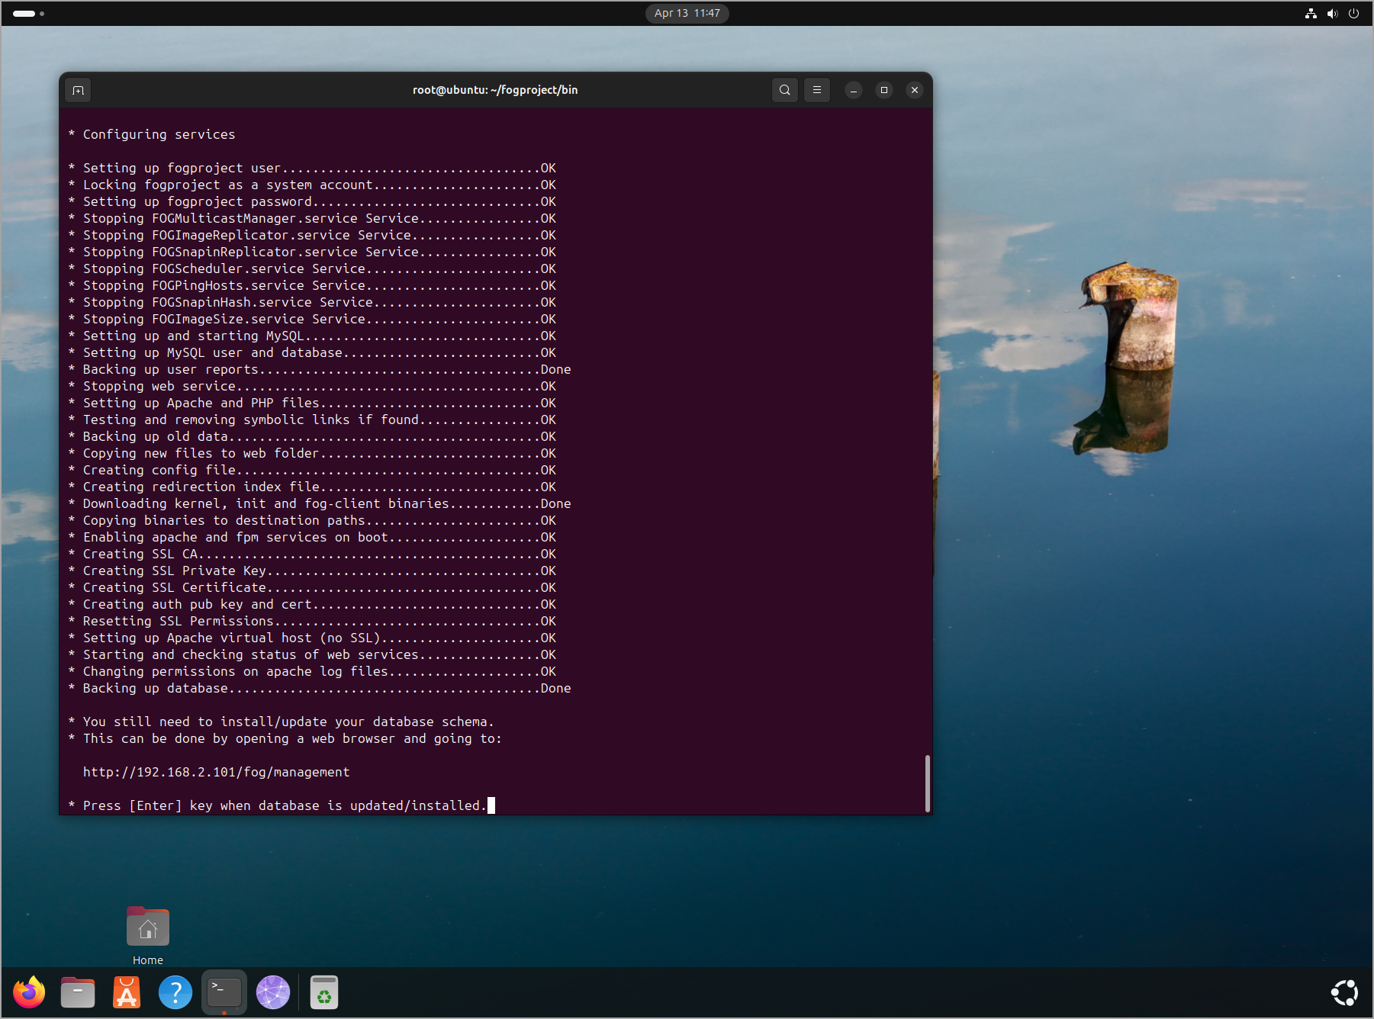Click the Terminal icon in dock
This screenshot has width=1374, height=1019.
point(224,992)
